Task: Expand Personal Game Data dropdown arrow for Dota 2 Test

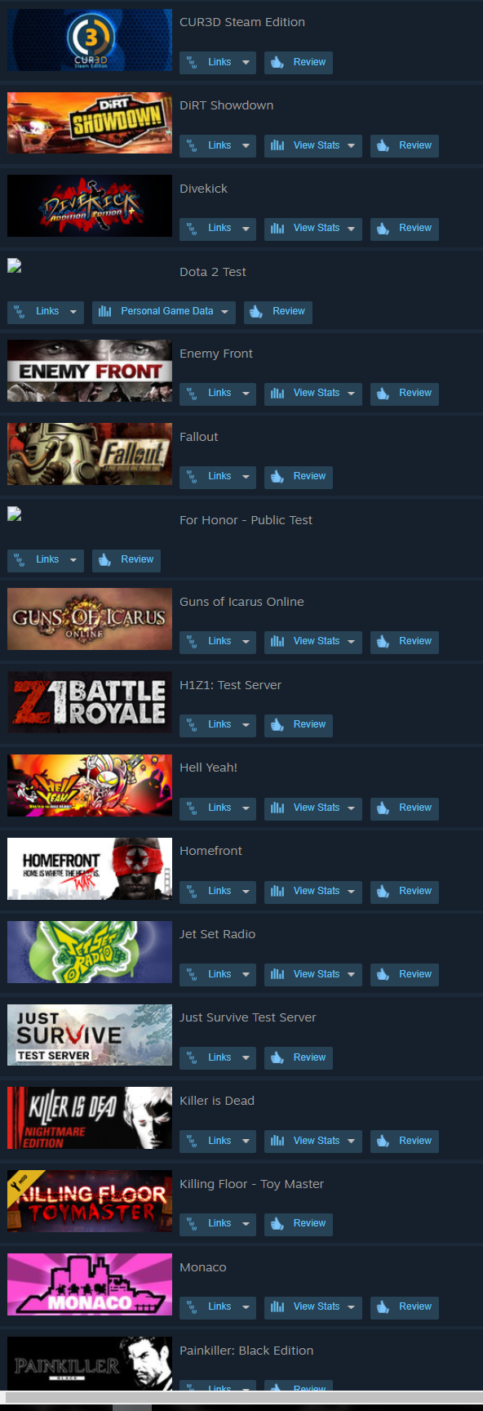Action: [224, 312]
